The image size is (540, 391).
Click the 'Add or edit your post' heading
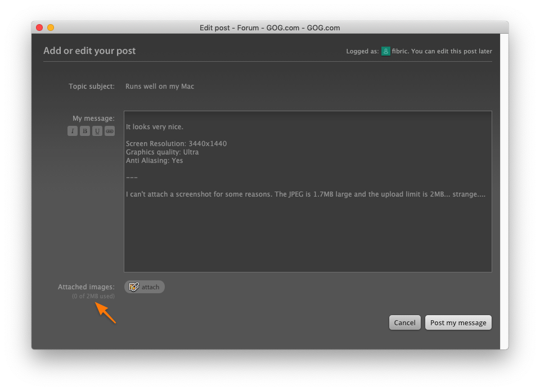pos(89,51)
